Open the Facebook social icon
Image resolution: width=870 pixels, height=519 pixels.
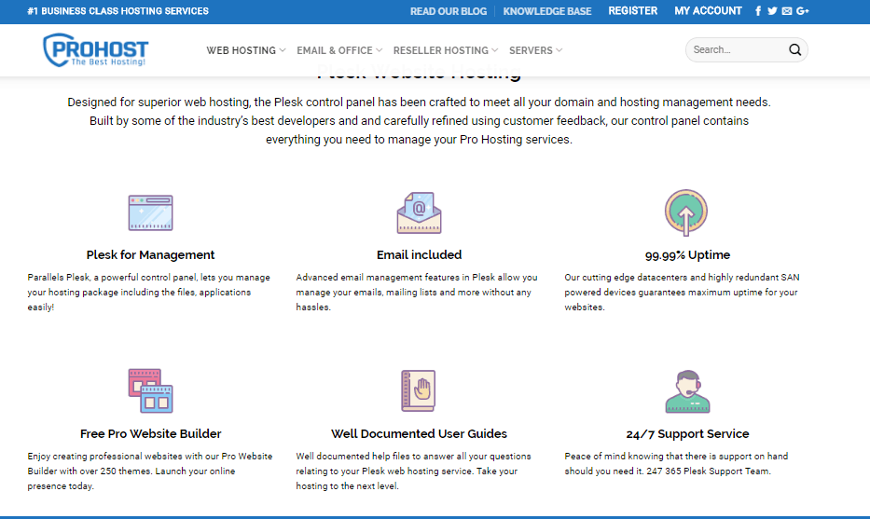coord(758,11)
